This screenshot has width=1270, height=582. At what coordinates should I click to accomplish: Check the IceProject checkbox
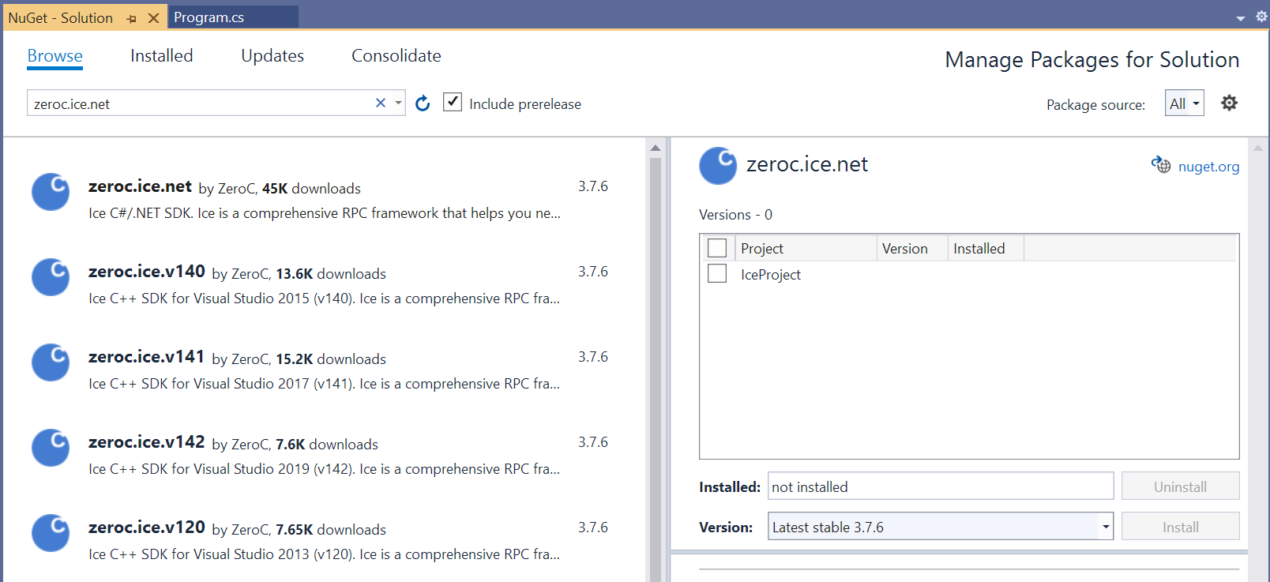(717, 273)
